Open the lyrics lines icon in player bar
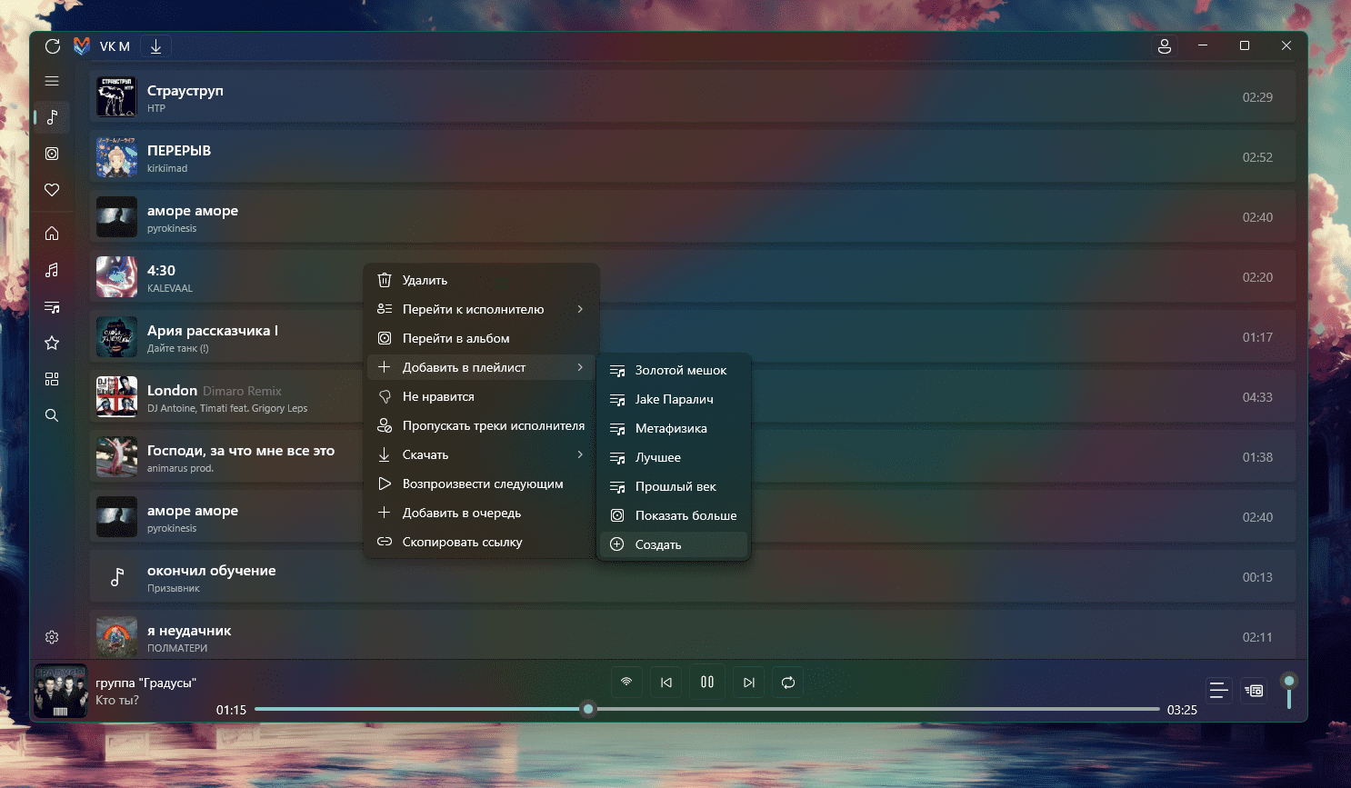Image resolution: width=1351 pixels, height=788 pixels. click(1219, 691)
